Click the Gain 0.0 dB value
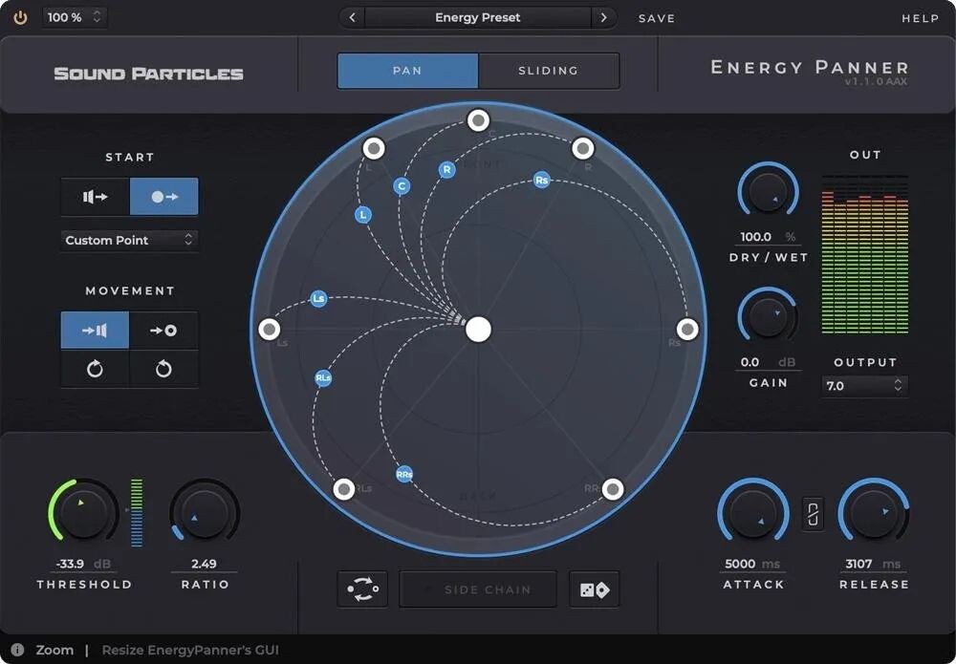 [769, 362]
